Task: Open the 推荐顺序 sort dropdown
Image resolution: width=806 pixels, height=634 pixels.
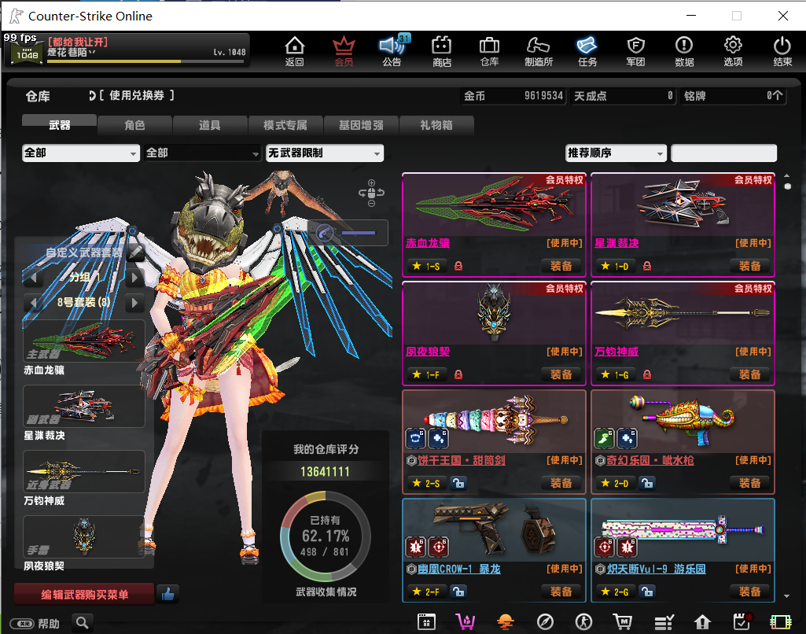Action: pos(616,153)
